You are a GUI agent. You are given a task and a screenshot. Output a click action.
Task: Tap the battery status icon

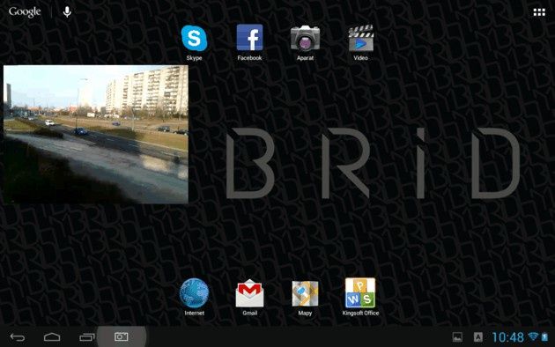(x=544, y=336)
